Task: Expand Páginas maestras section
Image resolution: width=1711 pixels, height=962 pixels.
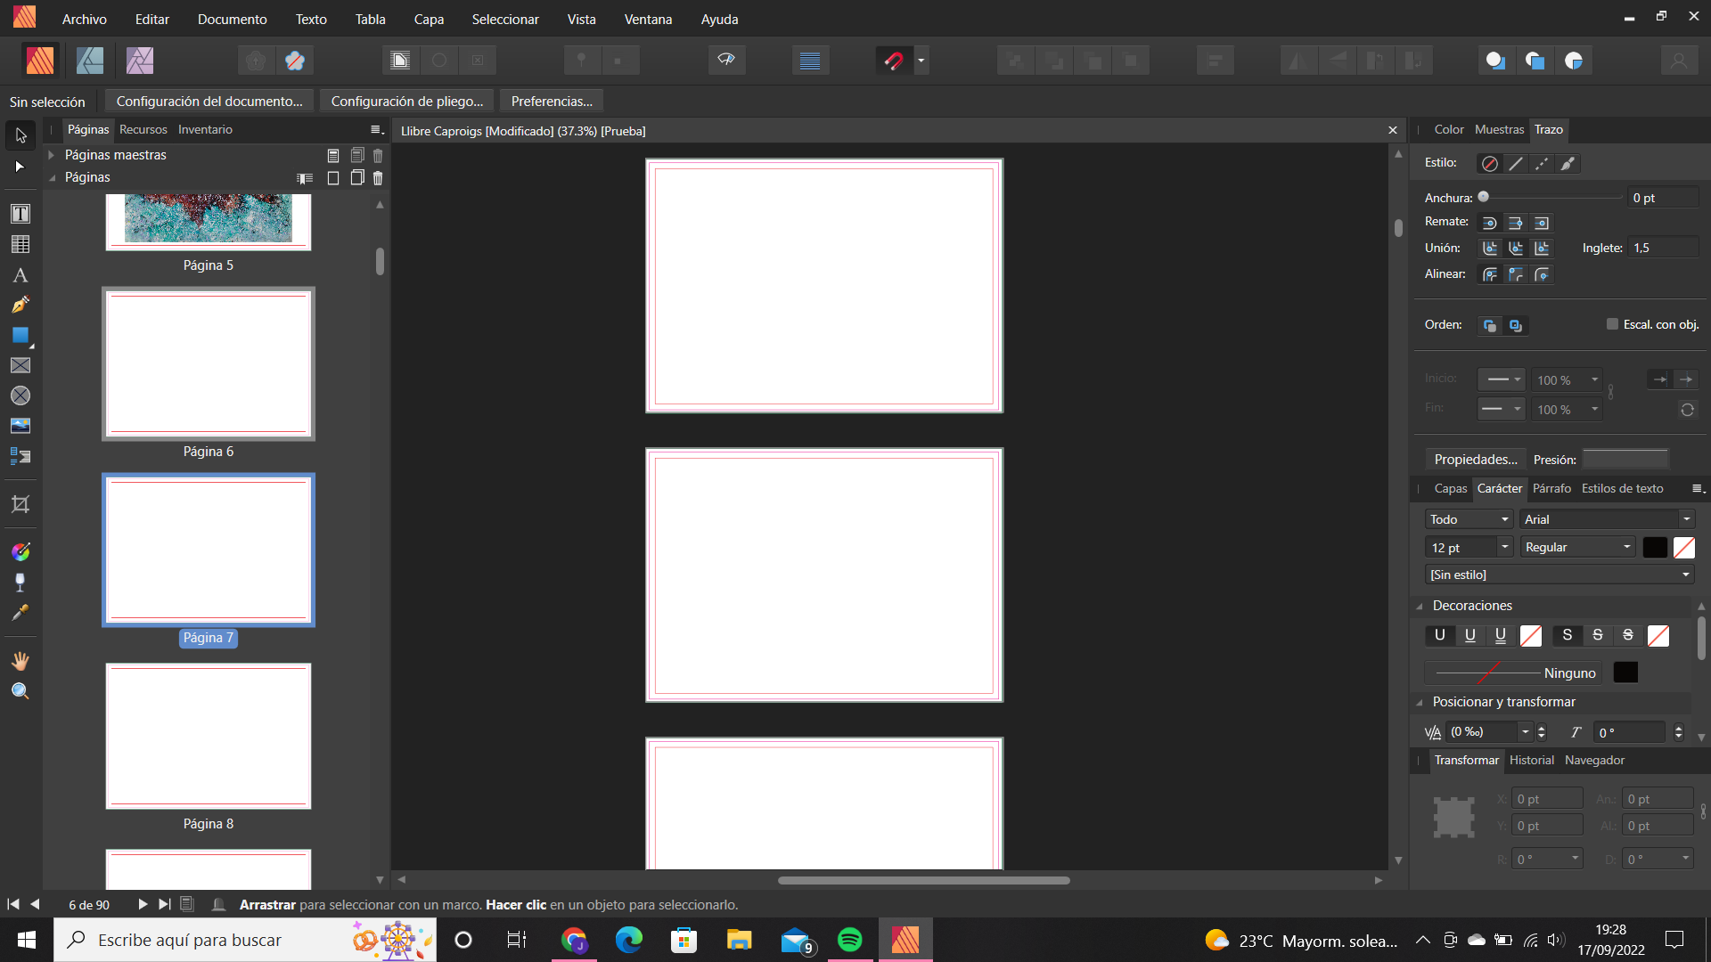Action: click(x=52, y=155)
